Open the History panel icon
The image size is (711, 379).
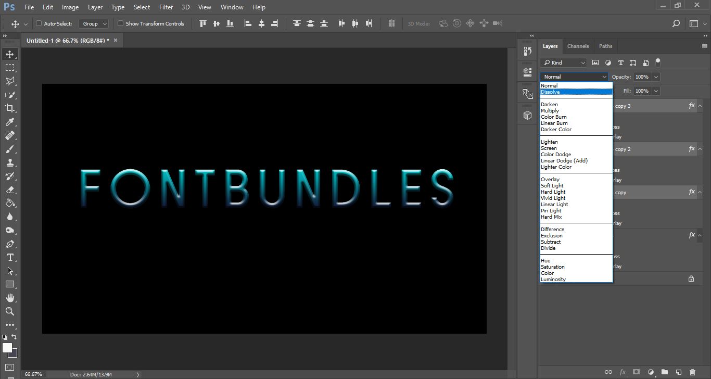528,51
